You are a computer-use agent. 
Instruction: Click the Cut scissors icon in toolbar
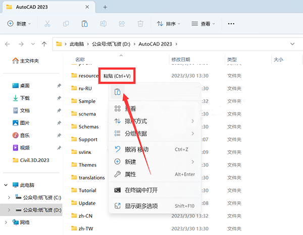[x=47, y=24]
